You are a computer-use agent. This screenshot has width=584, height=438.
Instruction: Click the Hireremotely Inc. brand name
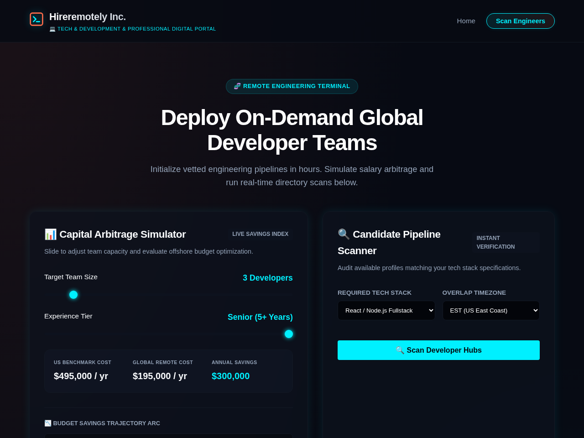pos(88,17)
